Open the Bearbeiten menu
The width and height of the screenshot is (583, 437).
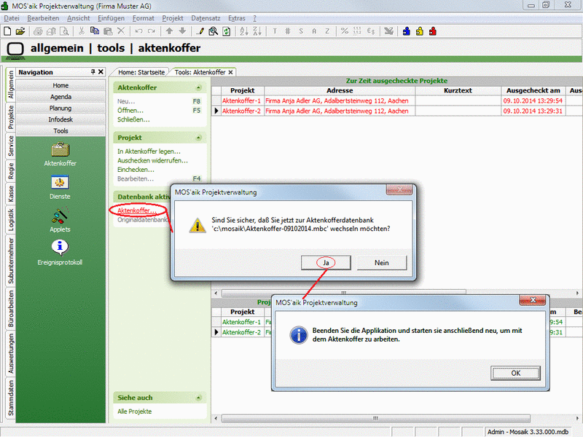coord(43,18)
